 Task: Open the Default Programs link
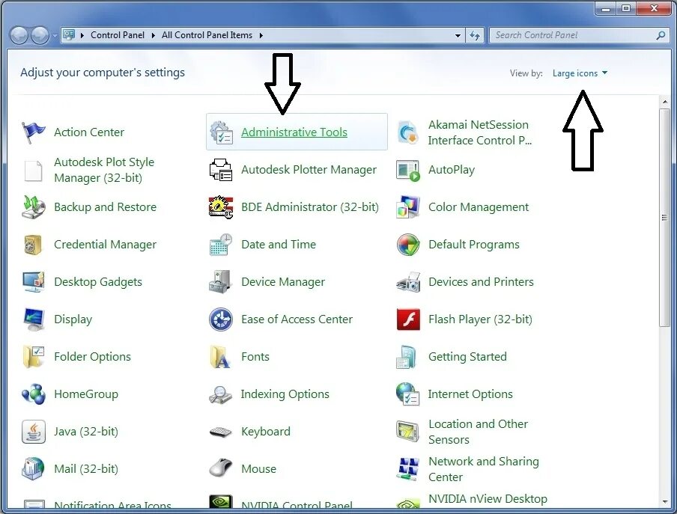473,245
